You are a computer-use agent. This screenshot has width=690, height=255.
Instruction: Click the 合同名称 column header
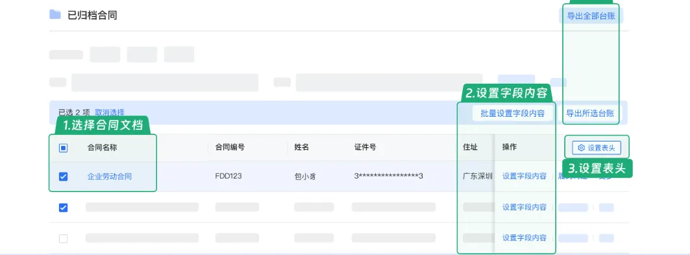tap(102, 147)
